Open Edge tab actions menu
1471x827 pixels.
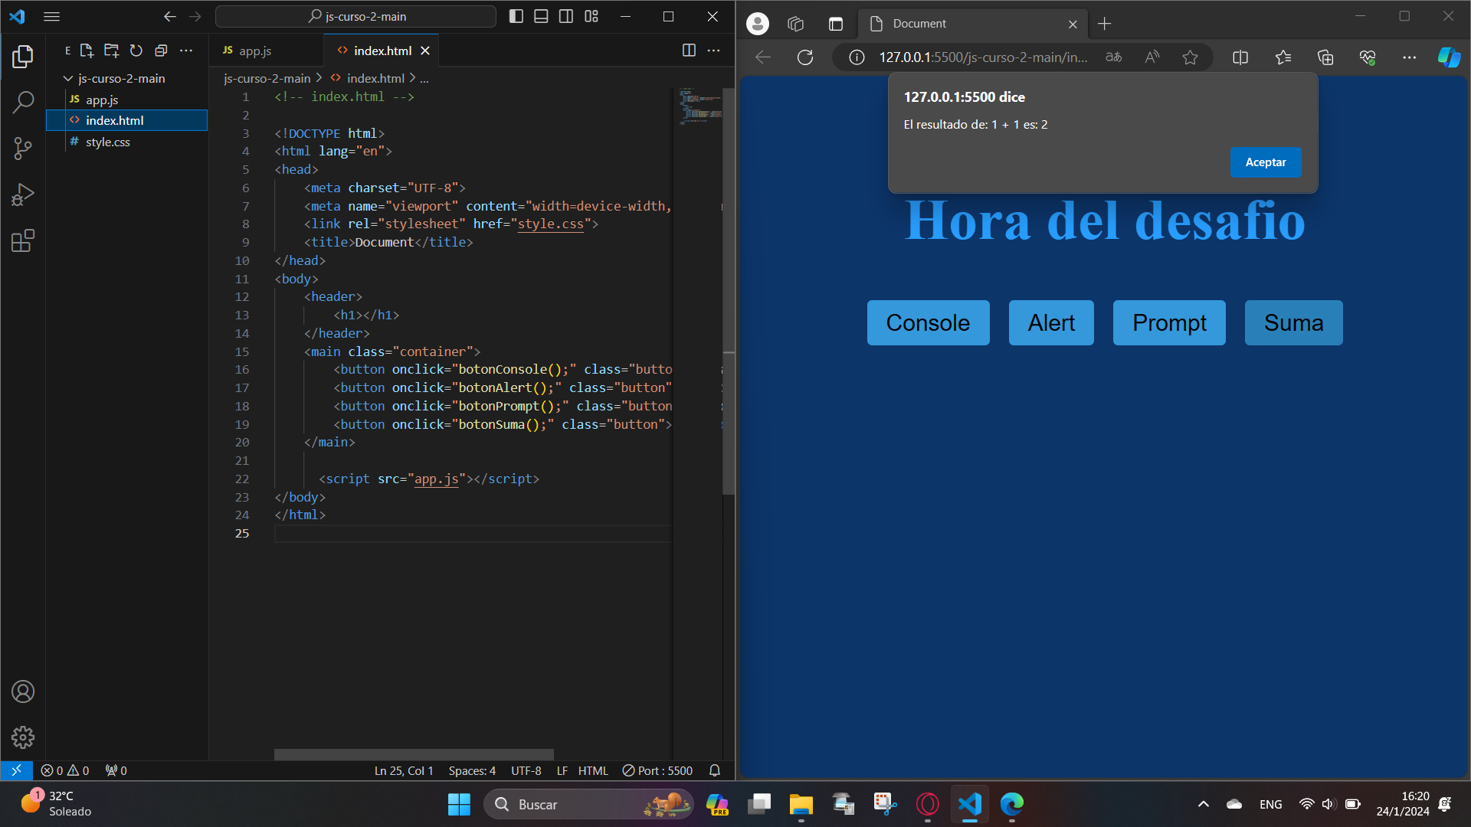pos(836,24)
